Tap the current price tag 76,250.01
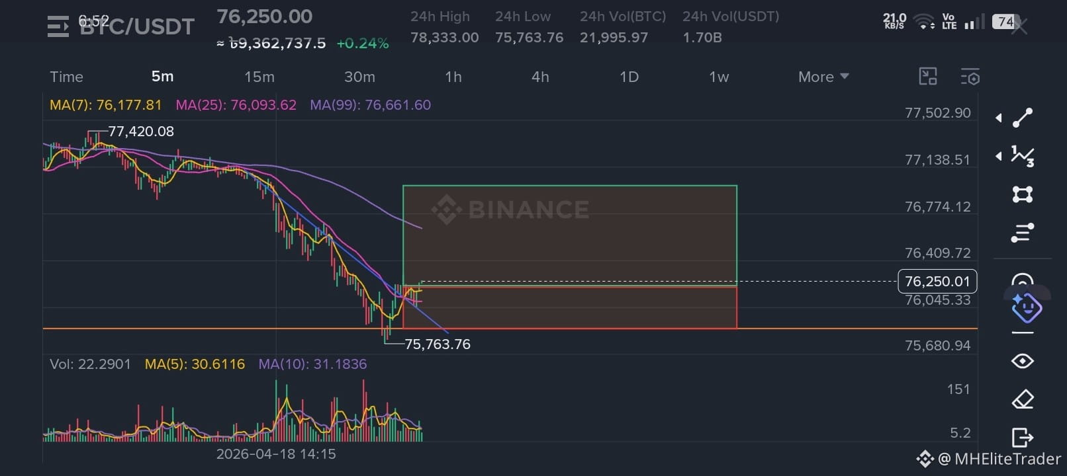This screenshot has width=1067, height=476. [937, 281]
